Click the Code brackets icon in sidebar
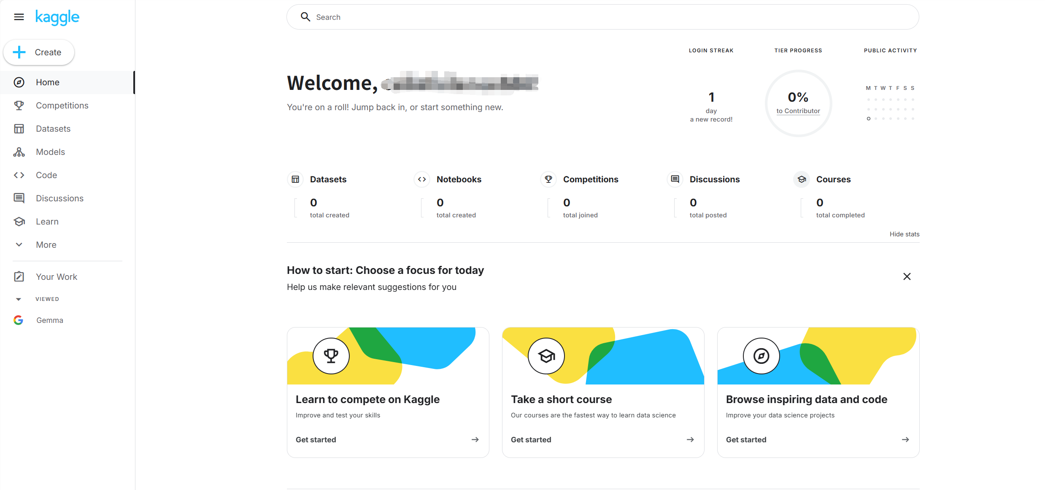This screenshot has height=490, width=1045. [x=19, y=175]
